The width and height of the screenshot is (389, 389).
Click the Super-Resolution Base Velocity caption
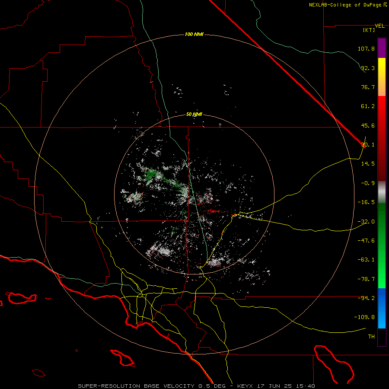click(197, 386)
